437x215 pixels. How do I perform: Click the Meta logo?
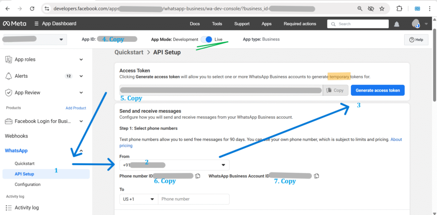[15, 24]
